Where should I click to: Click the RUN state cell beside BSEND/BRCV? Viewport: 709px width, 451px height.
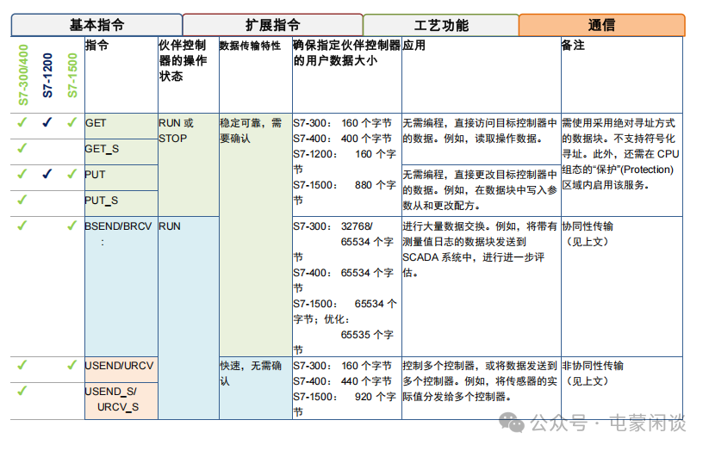coord(189,318)
